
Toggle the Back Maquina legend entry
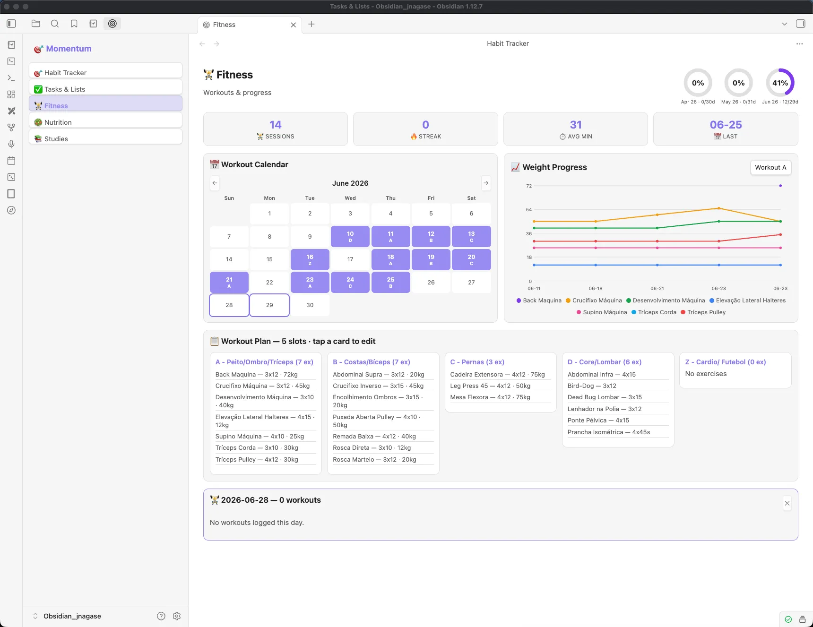click(x=539, y=301)
